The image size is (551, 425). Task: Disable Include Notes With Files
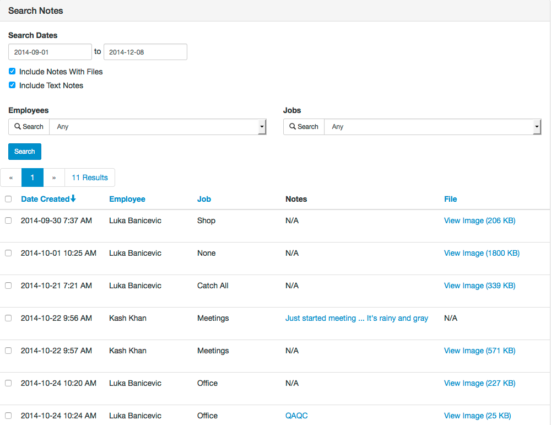click(12, 71)
